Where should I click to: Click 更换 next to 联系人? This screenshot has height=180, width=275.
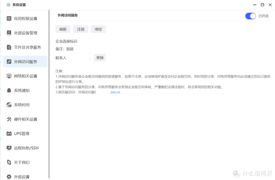(100, 58)
